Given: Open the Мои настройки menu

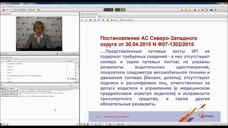Looking at the screenshot, I should point(20,10).
